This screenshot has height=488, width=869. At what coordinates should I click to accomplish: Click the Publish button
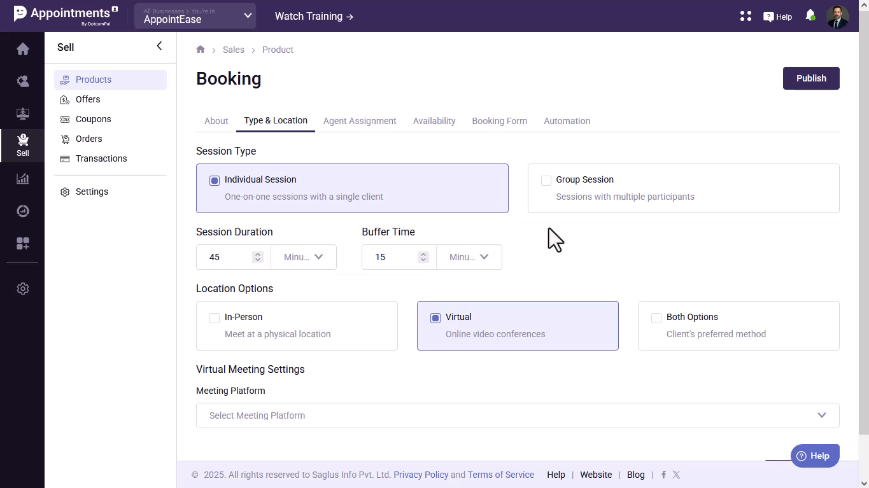pyautogui.click(x=811, y=78)
